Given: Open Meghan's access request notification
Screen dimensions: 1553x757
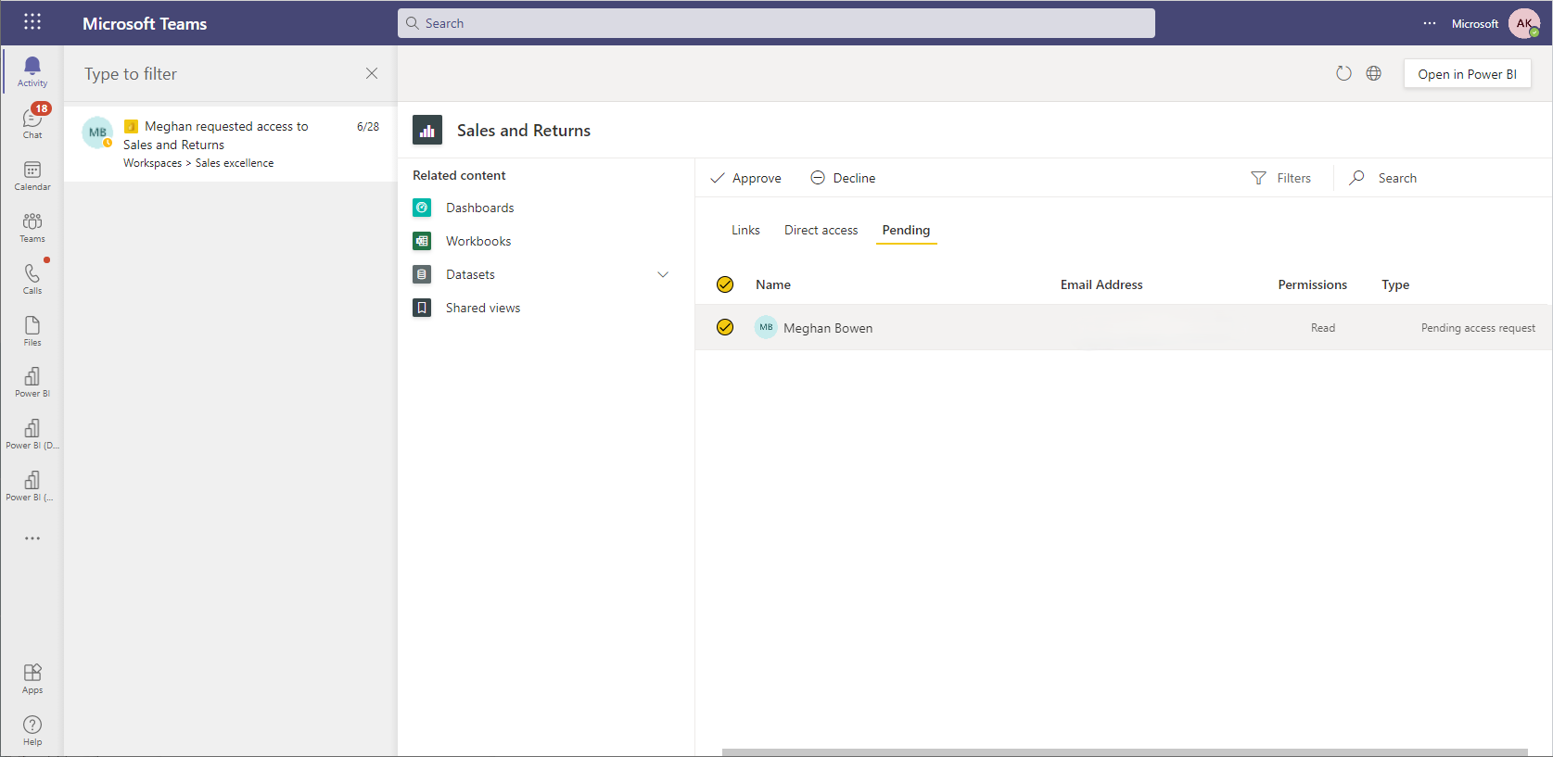Looking at the screenshot, I should click(230, 143).
